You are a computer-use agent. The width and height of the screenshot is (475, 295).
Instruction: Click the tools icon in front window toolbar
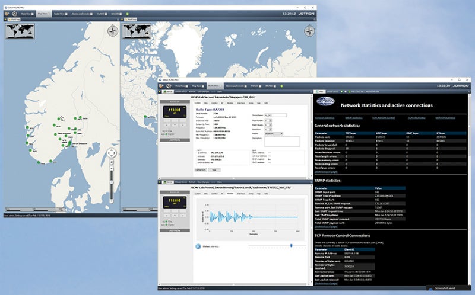[x=161, y=85]
